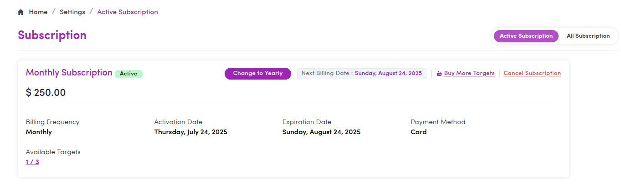Screen dimensions: 621x195
Task: Click the Sunday, August 24, 2025 expiration date
Action: (322, 132)
